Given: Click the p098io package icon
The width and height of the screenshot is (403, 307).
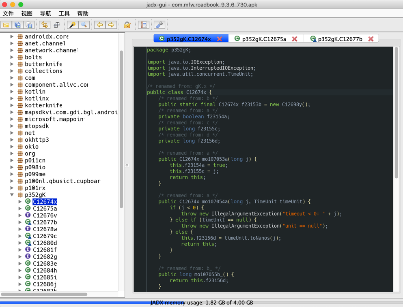Looking at the screenshot, I should [x=20, y=167].
